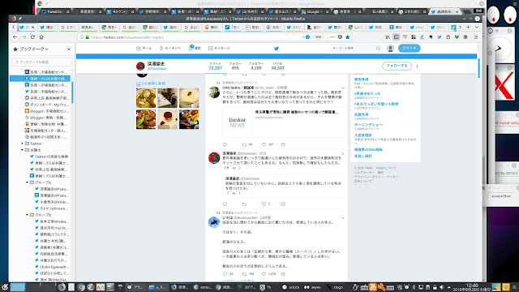Open Twitter モーメント navigation
The height and width of the screenshot is (292, 519).
click(x=170, y=49)
